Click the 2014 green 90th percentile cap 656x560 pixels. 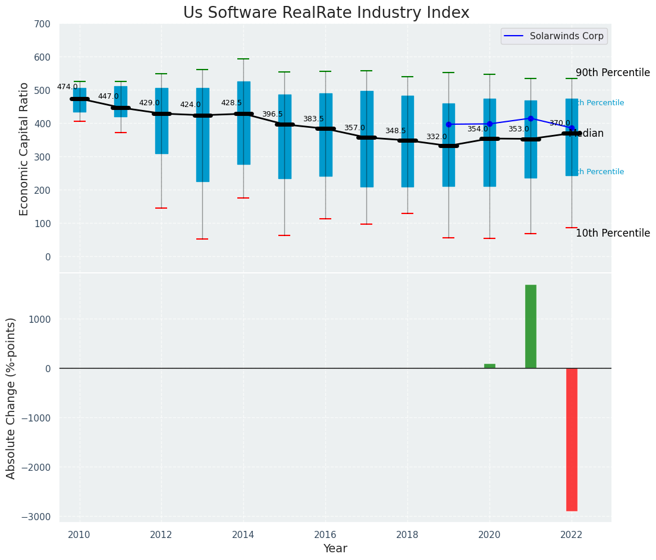[x=244, y=59]
